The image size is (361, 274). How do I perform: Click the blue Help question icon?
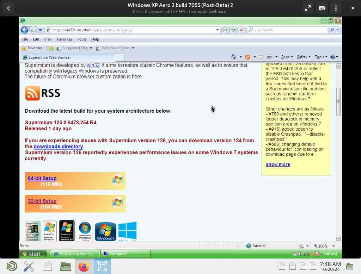click(333, 57)
